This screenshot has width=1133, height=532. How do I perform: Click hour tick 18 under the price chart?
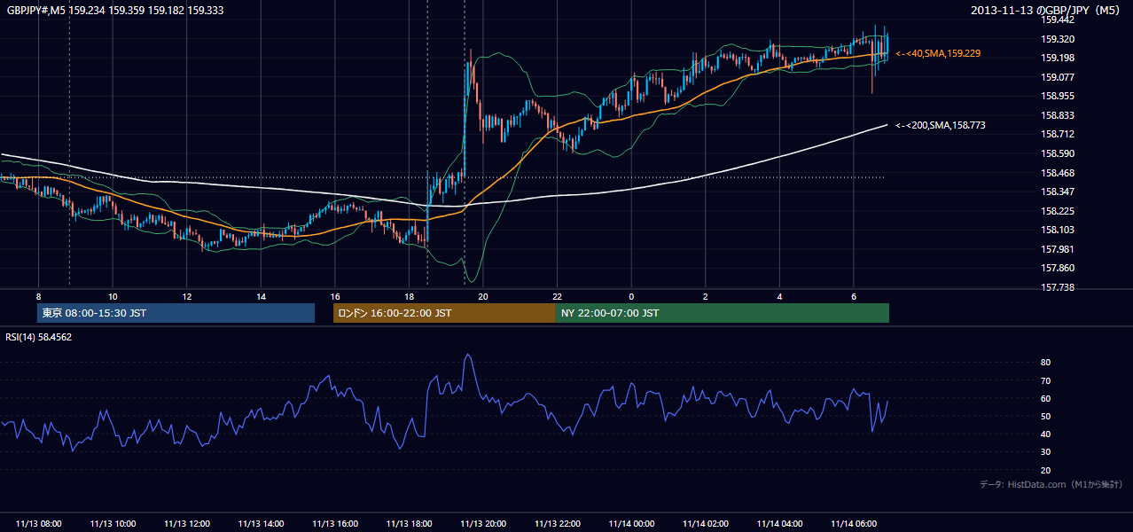409,296
